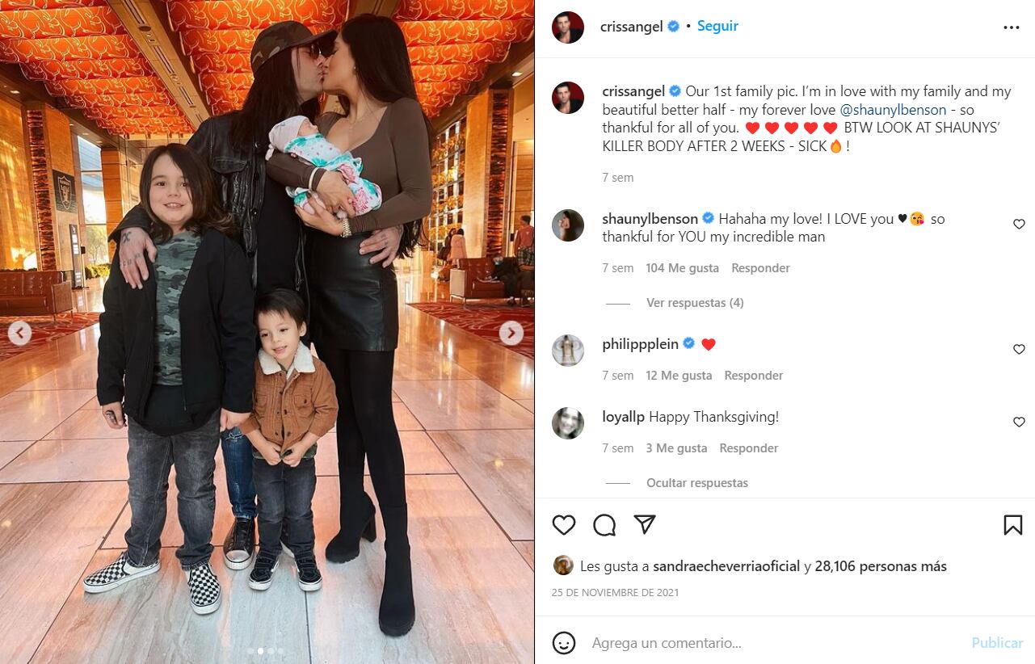
Task: Open the three-dot more options menu
Action: coord(1011,27)
